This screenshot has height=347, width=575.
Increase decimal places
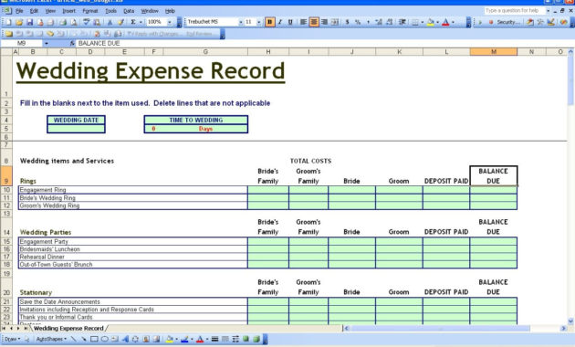coord(379,23)
